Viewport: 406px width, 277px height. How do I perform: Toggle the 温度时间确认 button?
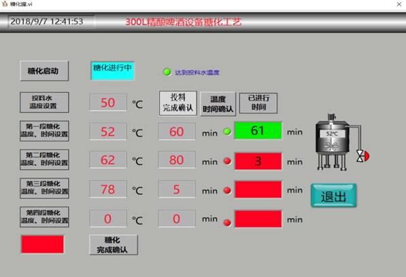tap(218, 104)
